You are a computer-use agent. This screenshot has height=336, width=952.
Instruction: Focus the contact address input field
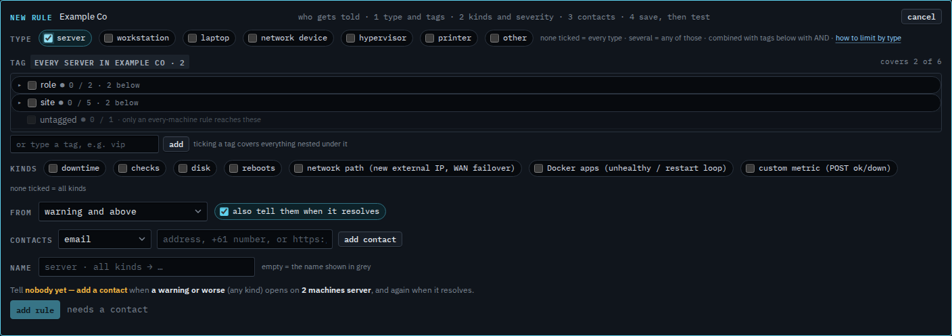[245, 240]
